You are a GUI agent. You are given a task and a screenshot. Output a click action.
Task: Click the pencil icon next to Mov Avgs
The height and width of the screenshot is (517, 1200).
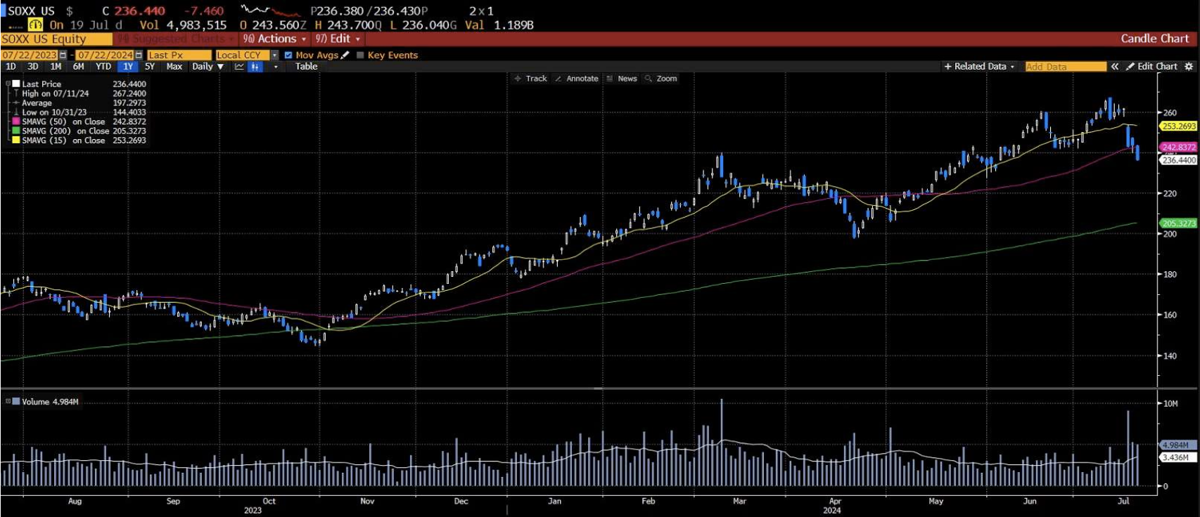coord(345,55)
